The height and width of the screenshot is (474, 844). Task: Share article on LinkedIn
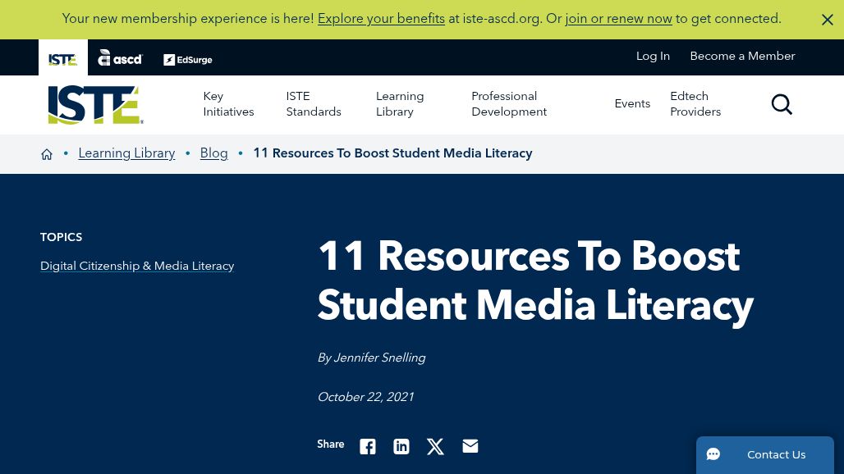(x=401, y=446)
